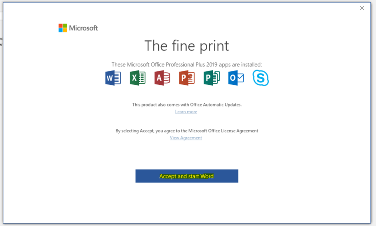Click the Word app icon
This screenshot has width=376, height=226.
click(x=113, y=78)
